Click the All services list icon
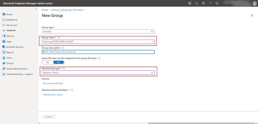This screenshot has height=124, width=258. pyautogui.click(x=4, y=25)
